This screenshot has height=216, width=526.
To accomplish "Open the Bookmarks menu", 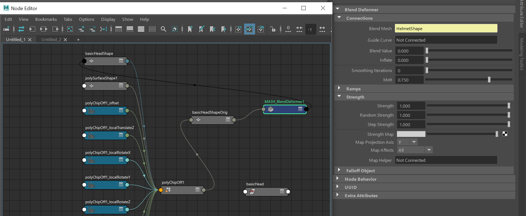I will [x=46, y=19].
